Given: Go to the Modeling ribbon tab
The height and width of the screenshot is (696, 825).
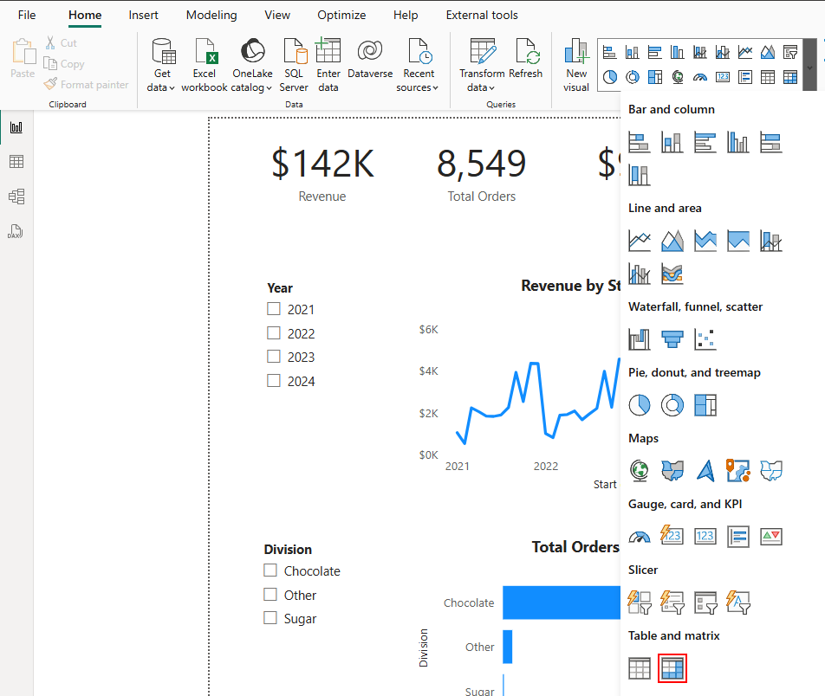Looking at the screenshot, I should pyautogui.click(x=211, y=16).
